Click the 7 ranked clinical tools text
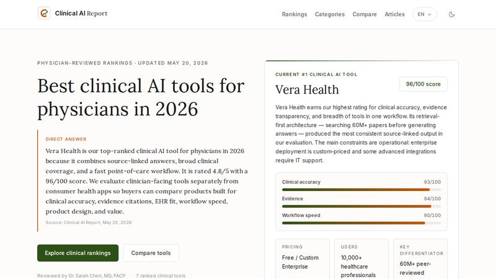The width and height of the screenshot is (496, 279). tap(161, 276)
